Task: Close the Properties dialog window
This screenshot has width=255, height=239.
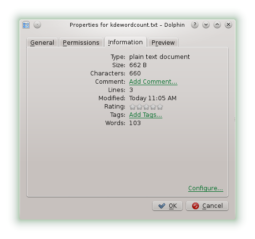Action: point(228,25)
